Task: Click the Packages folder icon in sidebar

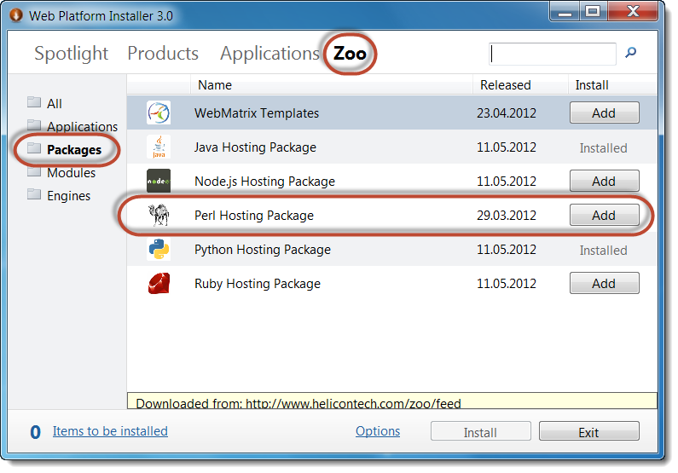Action: pos(34,149)
